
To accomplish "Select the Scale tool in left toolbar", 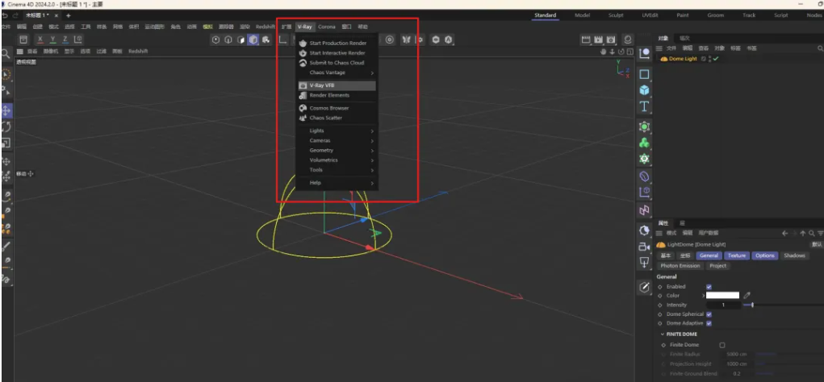I will click(6, 143).
